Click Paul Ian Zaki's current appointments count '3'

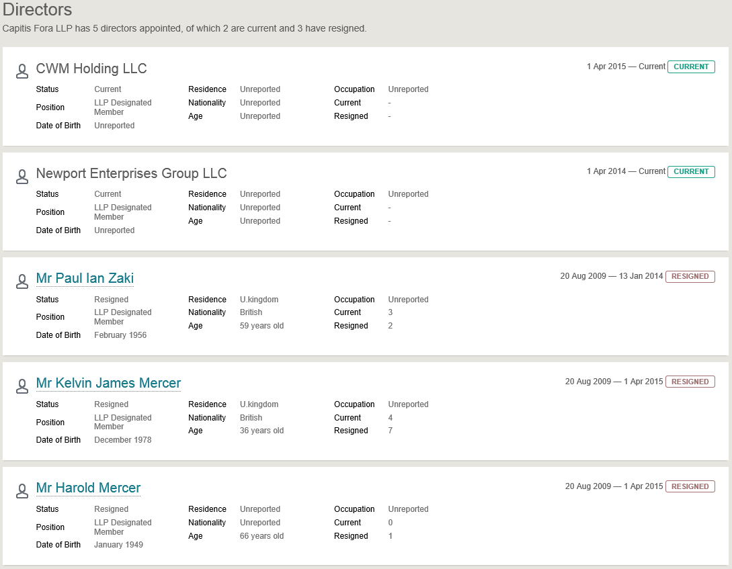tap(391, 312)
